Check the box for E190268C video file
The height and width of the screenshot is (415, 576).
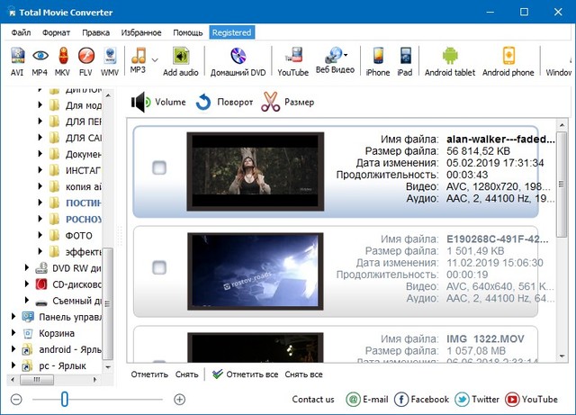[159, 267]
